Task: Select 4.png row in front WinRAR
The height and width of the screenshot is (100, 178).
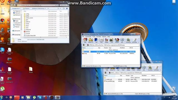Action: (109, 53)
